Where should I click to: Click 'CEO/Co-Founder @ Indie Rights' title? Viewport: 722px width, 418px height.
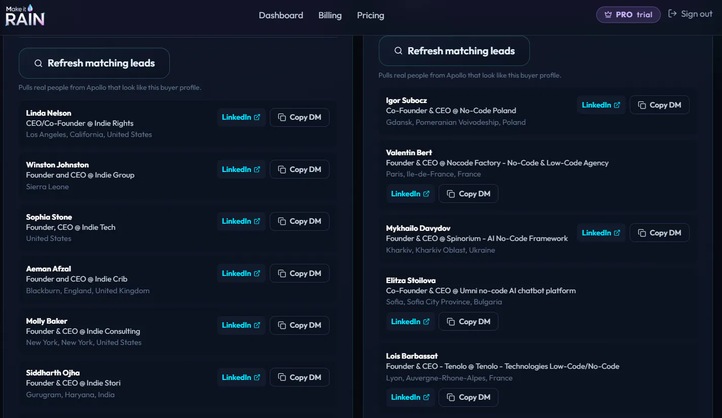point(80,123)
